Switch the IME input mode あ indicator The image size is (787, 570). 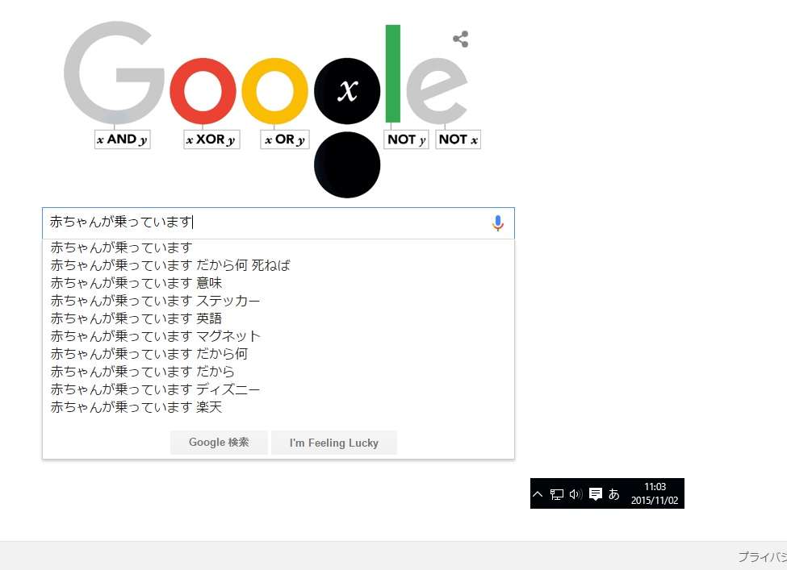click(613, 494)
